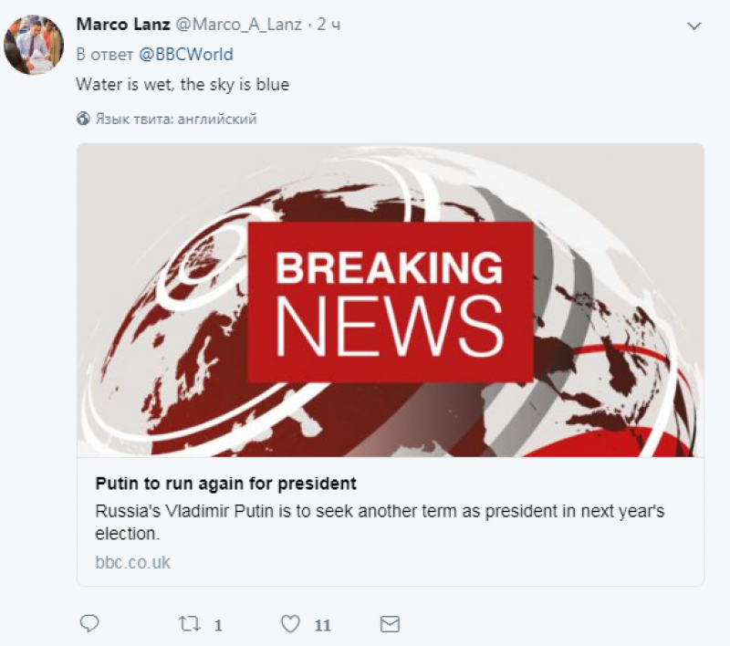Image resolution: width=730 pixels, height=646 pixels.
Task: Send tweet via direct message envelope icon
Action: [x=390, y=624]
